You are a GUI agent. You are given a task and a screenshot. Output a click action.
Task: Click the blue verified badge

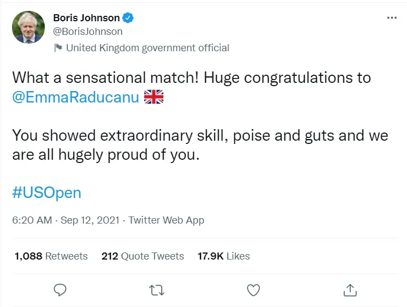(x=128, y=18)
